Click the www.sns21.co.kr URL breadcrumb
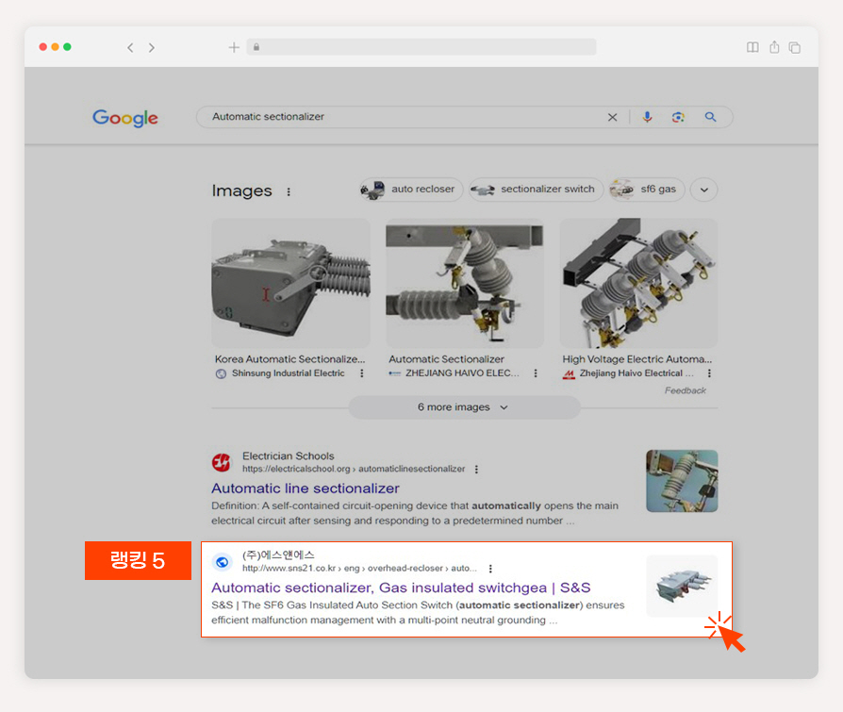843x712 pixels. point(359,568)
